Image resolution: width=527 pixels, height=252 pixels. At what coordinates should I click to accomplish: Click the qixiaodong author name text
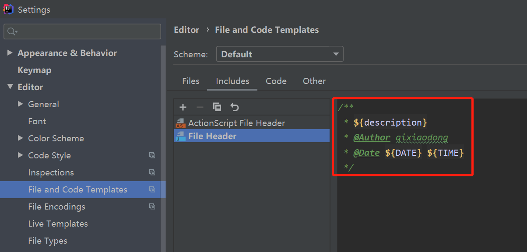[x=422, y=138]
